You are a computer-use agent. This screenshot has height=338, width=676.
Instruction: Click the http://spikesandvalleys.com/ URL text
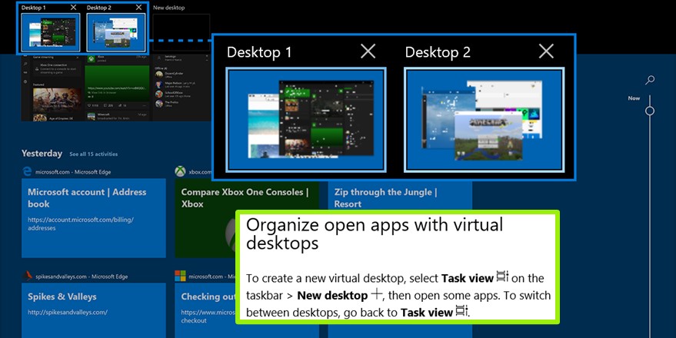(68, 312)
